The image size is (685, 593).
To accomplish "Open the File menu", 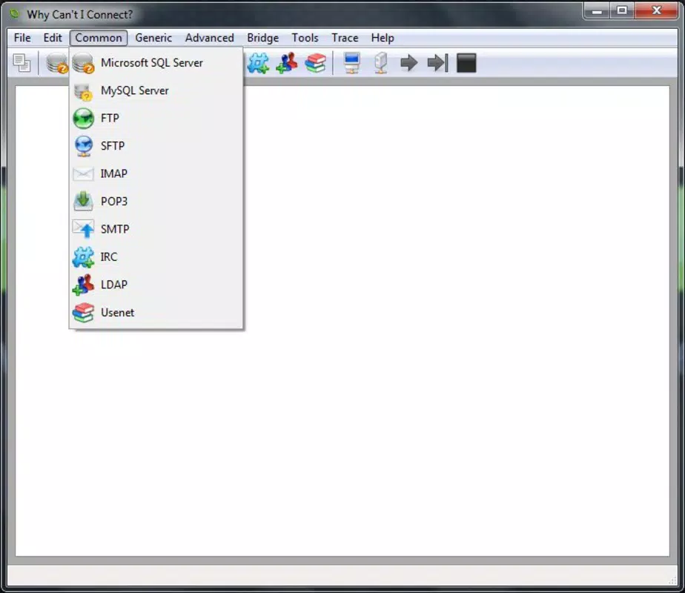I will pos(22,38).
